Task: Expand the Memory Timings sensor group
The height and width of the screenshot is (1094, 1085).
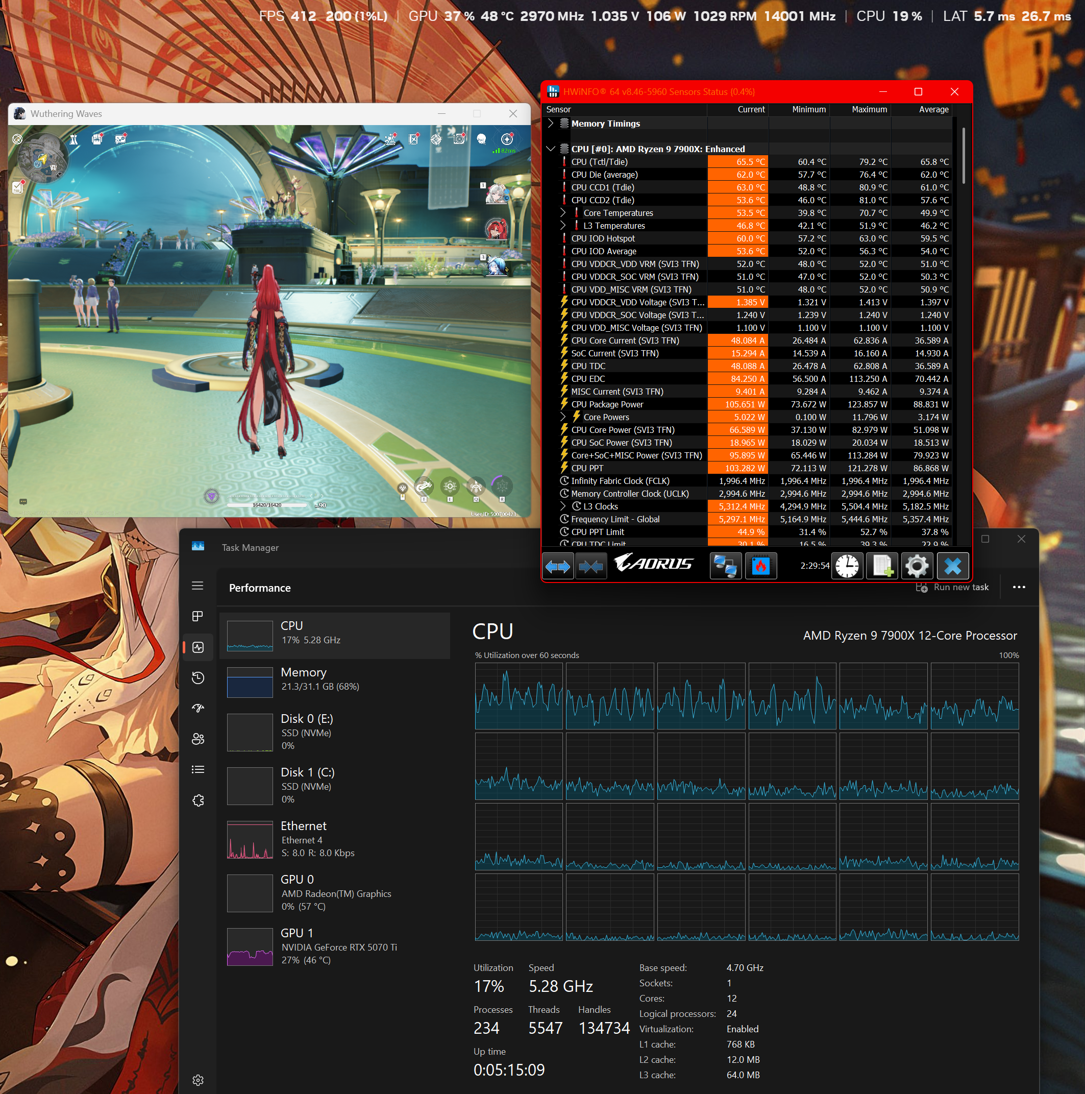Action: 551,124
